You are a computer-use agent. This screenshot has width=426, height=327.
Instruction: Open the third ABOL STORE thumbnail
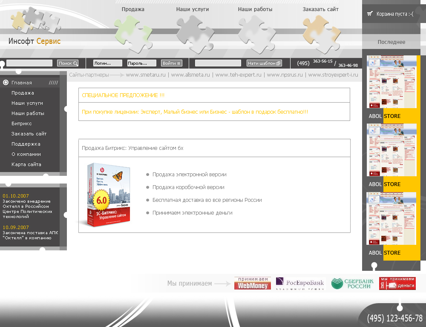click(x=391, y=218)
